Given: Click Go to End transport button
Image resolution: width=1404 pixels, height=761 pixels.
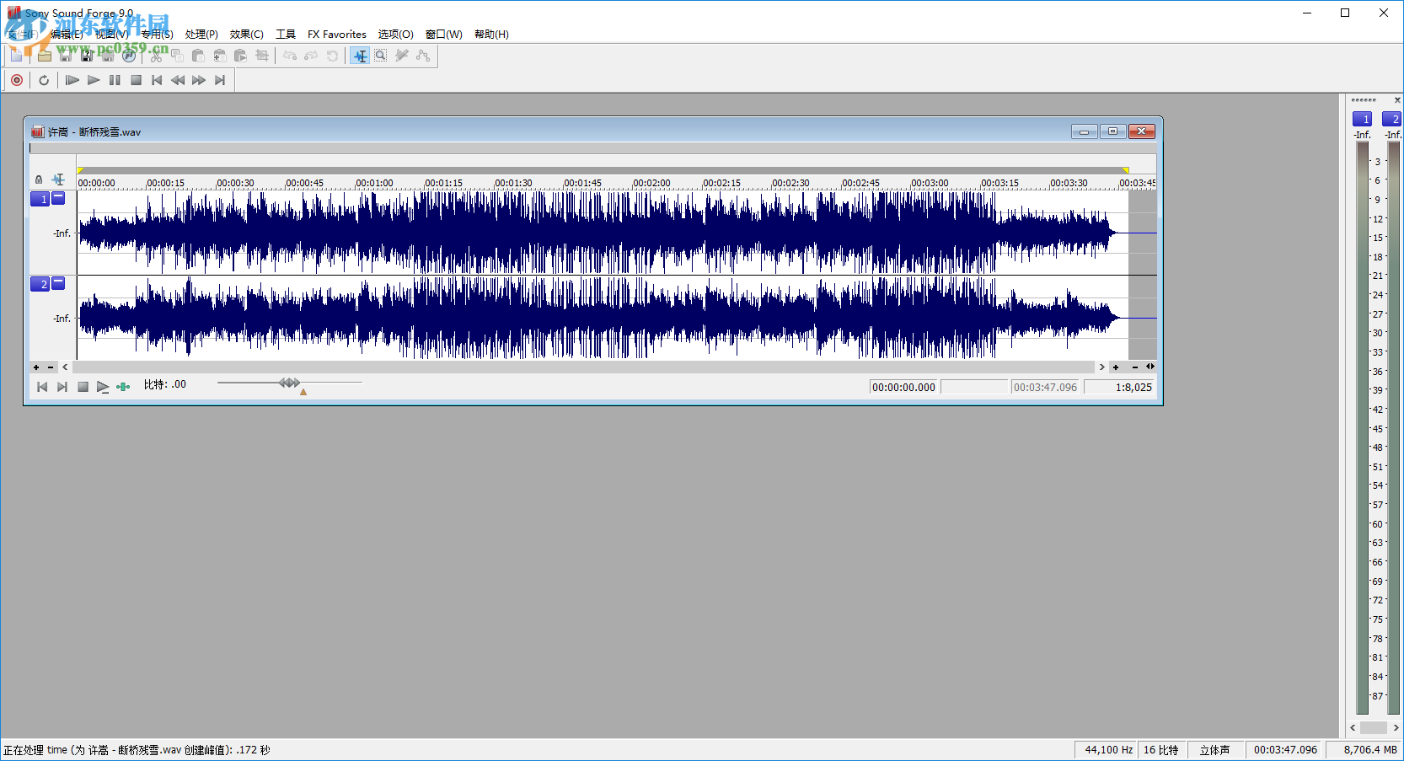Looking at the screenshot, I should click(x=220, y=80).
